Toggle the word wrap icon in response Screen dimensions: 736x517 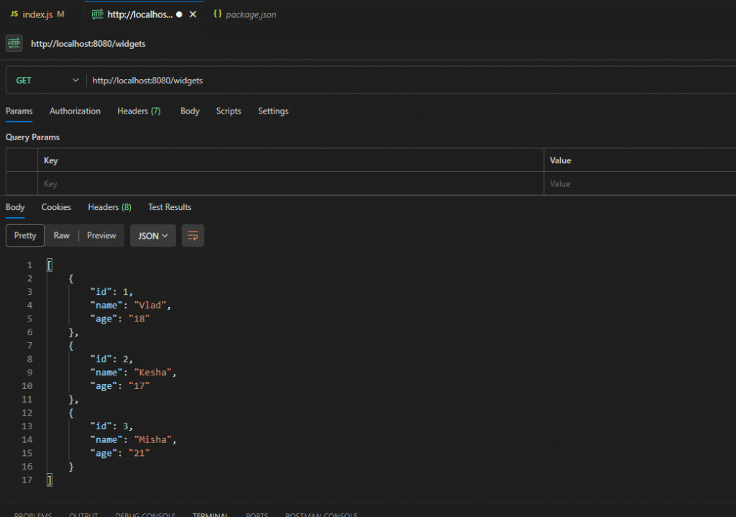pyautogui.click(x=193, y=236)
